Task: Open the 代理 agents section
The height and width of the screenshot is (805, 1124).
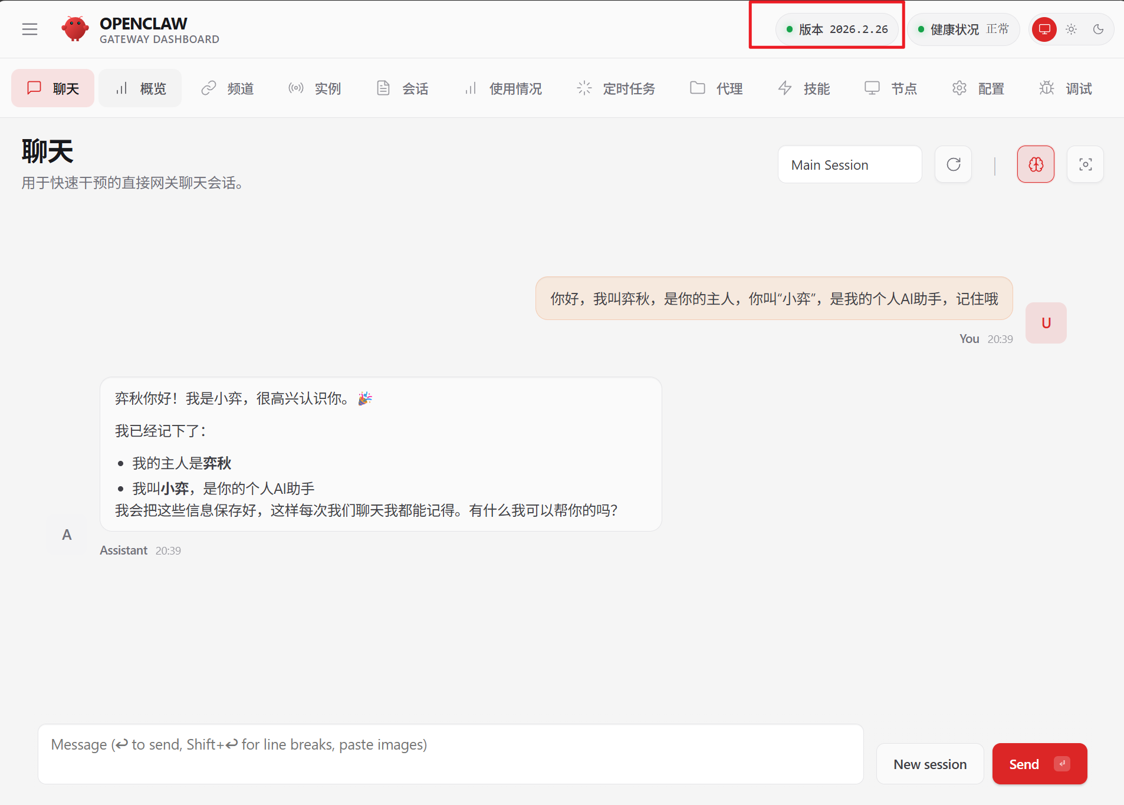Action: [715, 88]
